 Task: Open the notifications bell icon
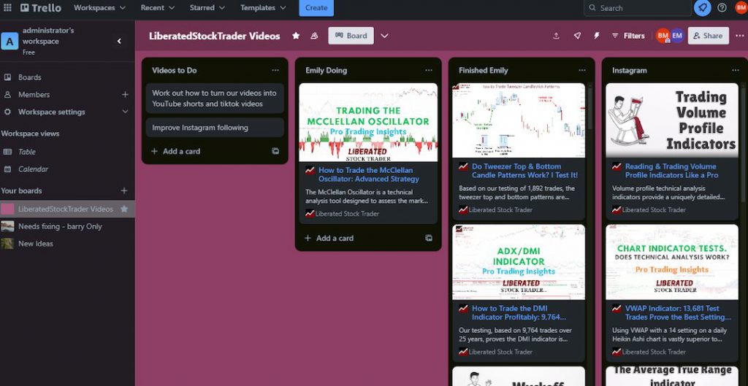tap(702, 7)
